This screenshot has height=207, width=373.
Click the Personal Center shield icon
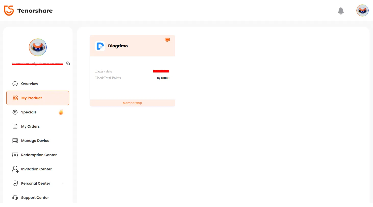point(15,183)
